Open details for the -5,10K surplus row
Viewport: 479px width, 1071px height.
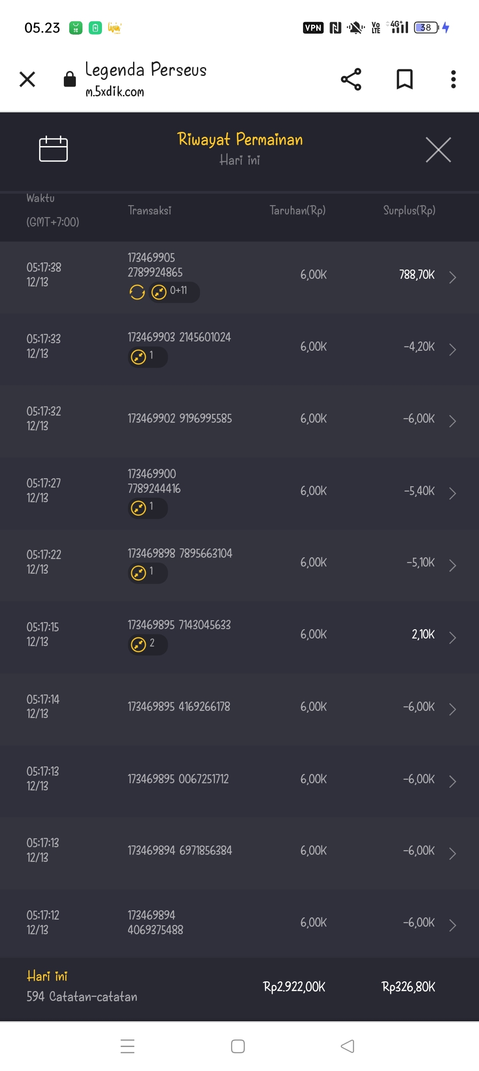(452, 565)
